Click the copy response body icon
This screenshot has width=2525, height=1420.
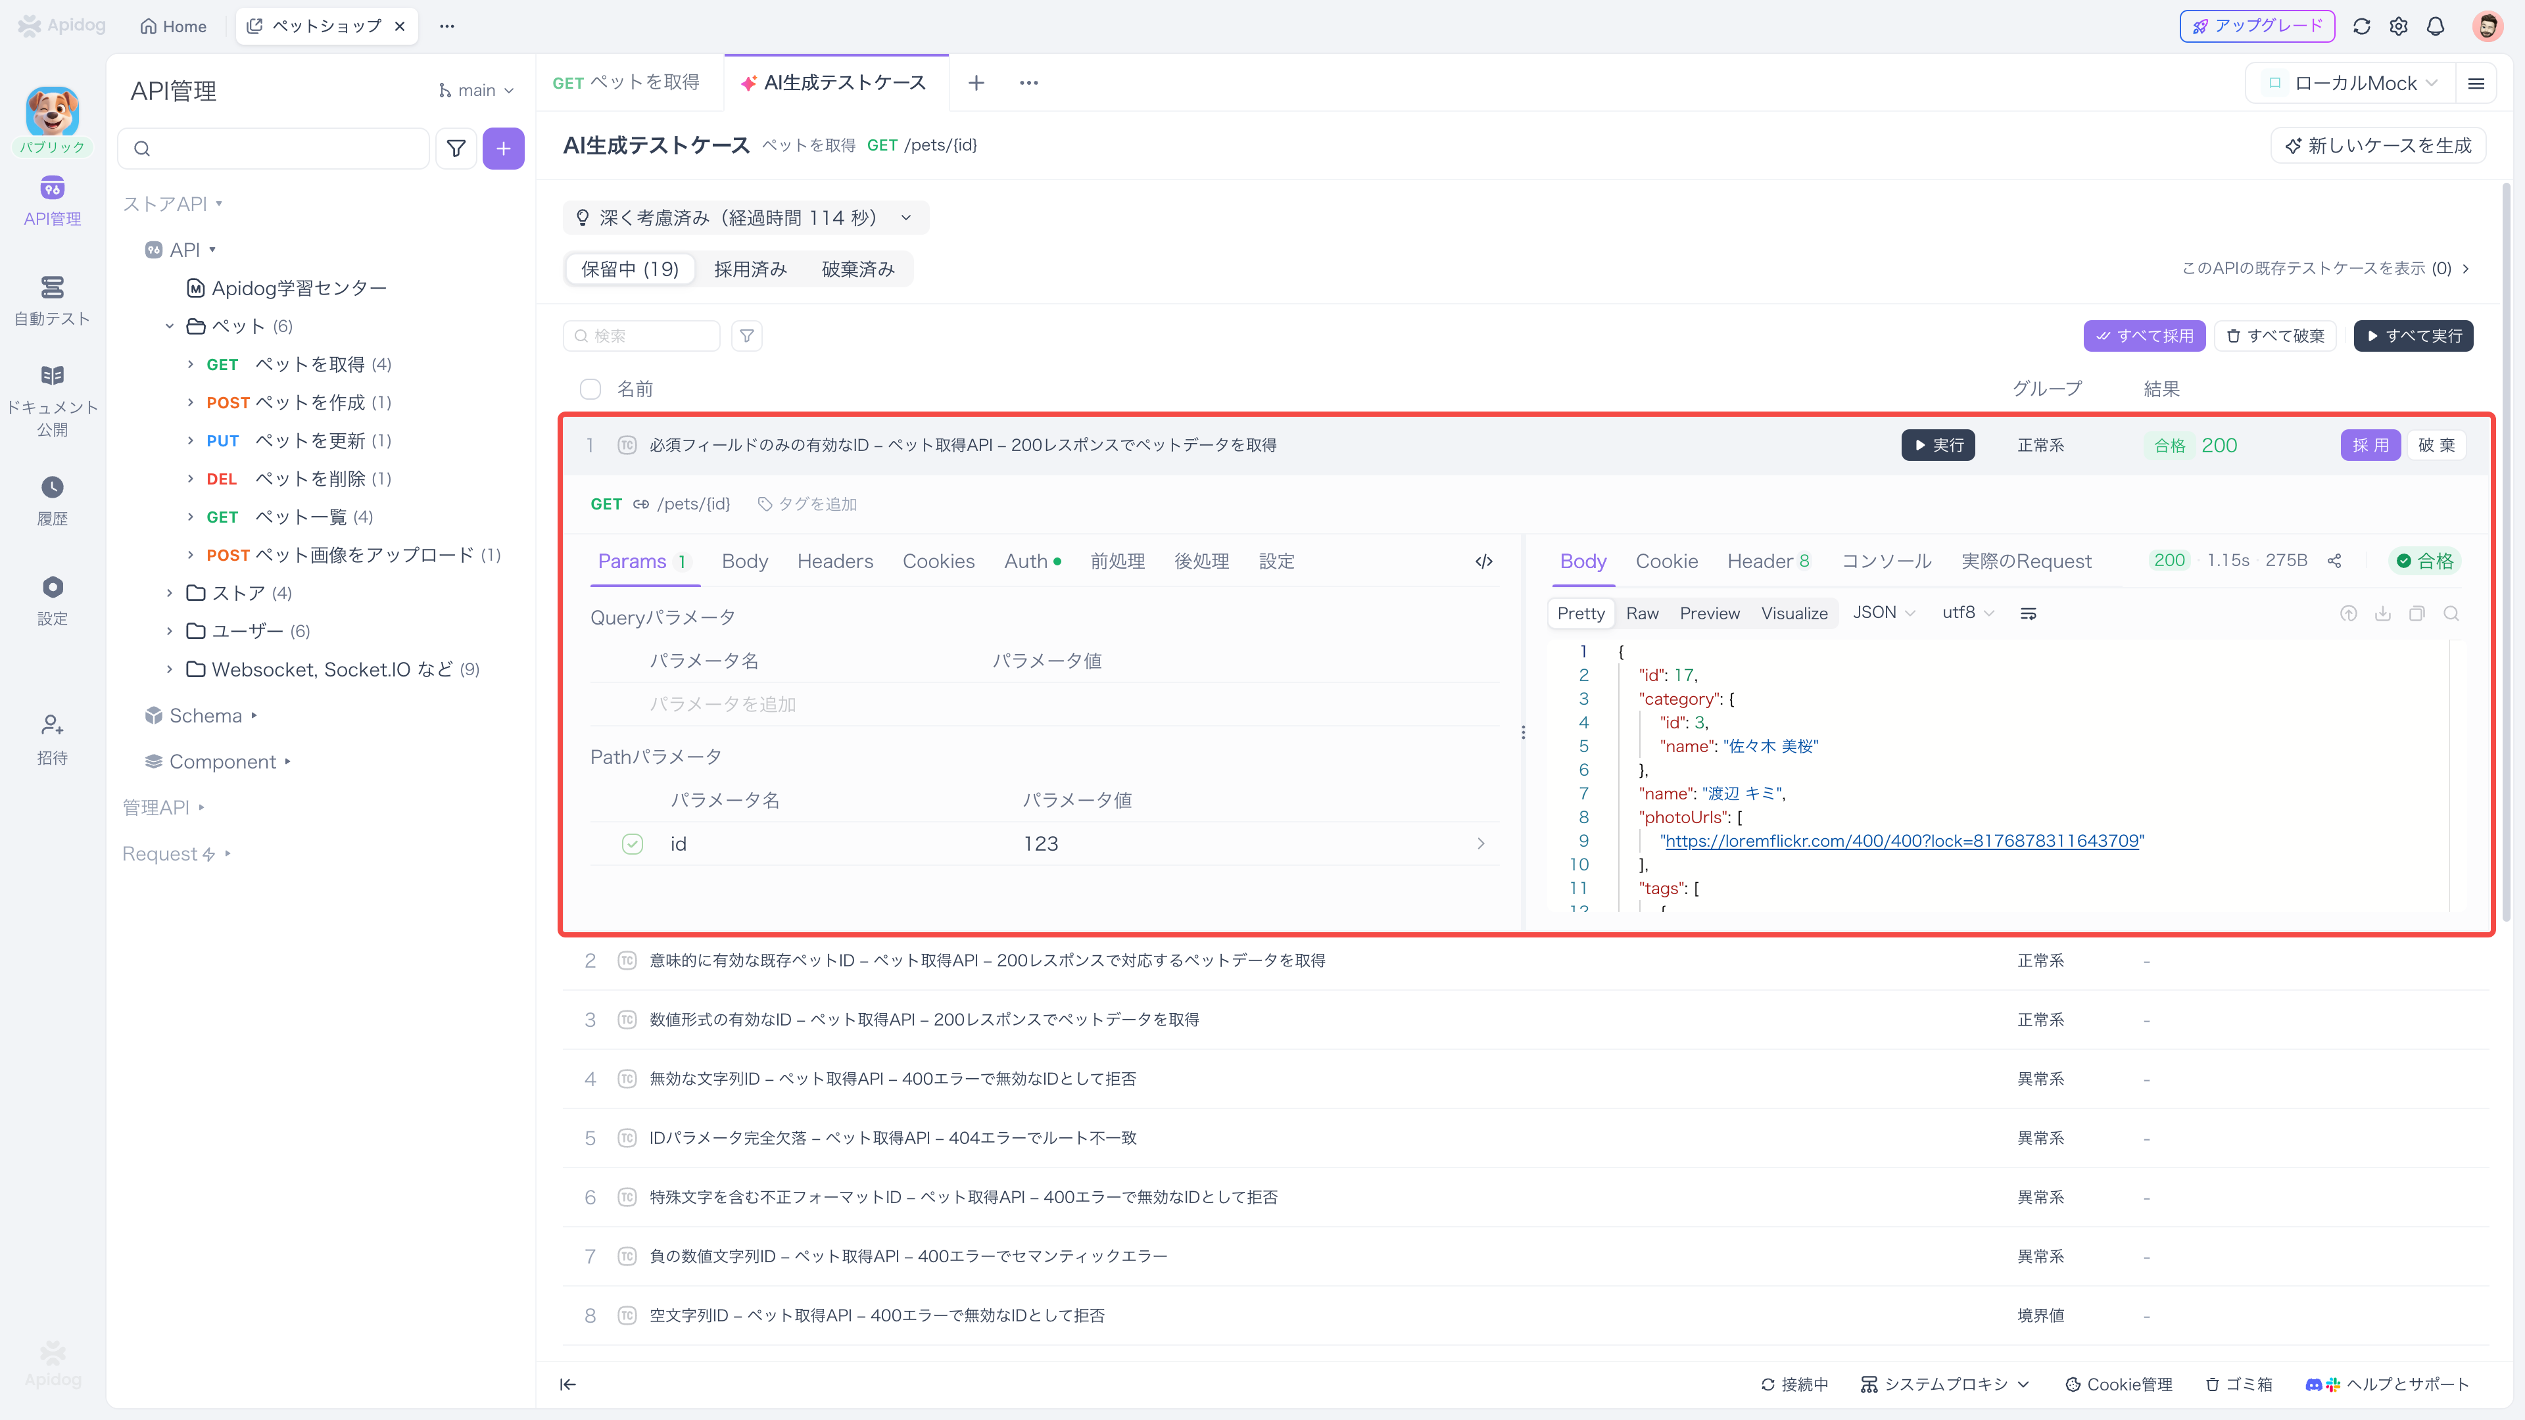click(x=2417, y=613)
